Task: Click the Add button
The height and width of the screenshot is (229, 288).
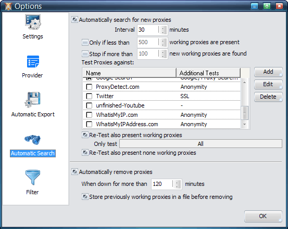Action: [x=268, y=72]
